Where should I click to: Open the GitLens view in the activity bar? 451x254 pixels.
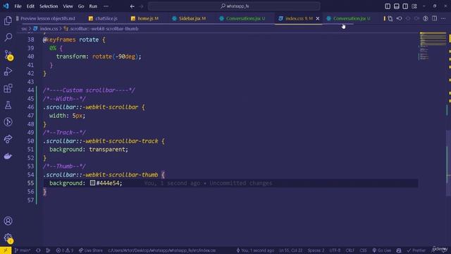tap(8, 122)
